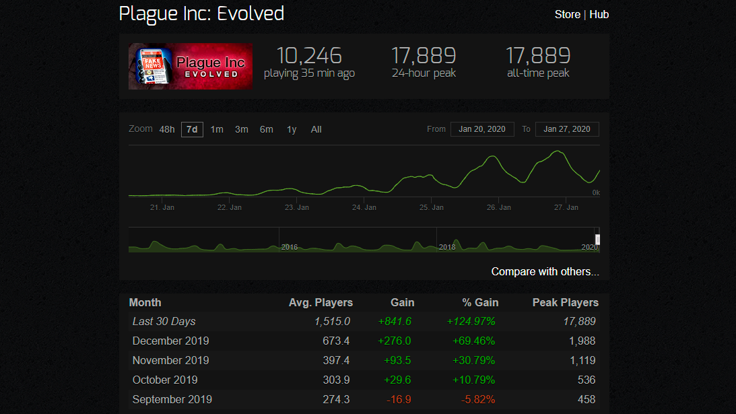Screen dimensions: 736x414
Task: Set zoom range to 1m
Action: click(x=217, y=129)
